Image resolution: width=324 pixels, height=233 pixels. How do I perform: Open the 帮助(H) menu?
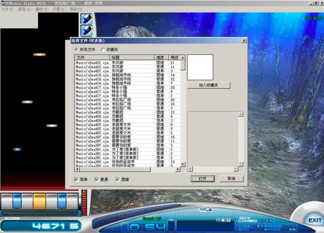(x=76, y=9)
